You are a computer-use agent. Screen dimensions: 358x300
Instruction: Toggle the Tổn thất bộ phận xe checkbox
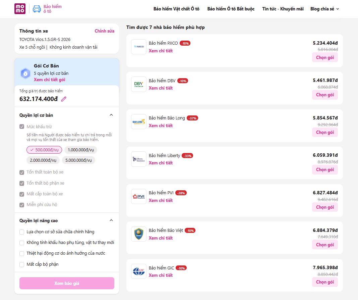tap(22, 183)
